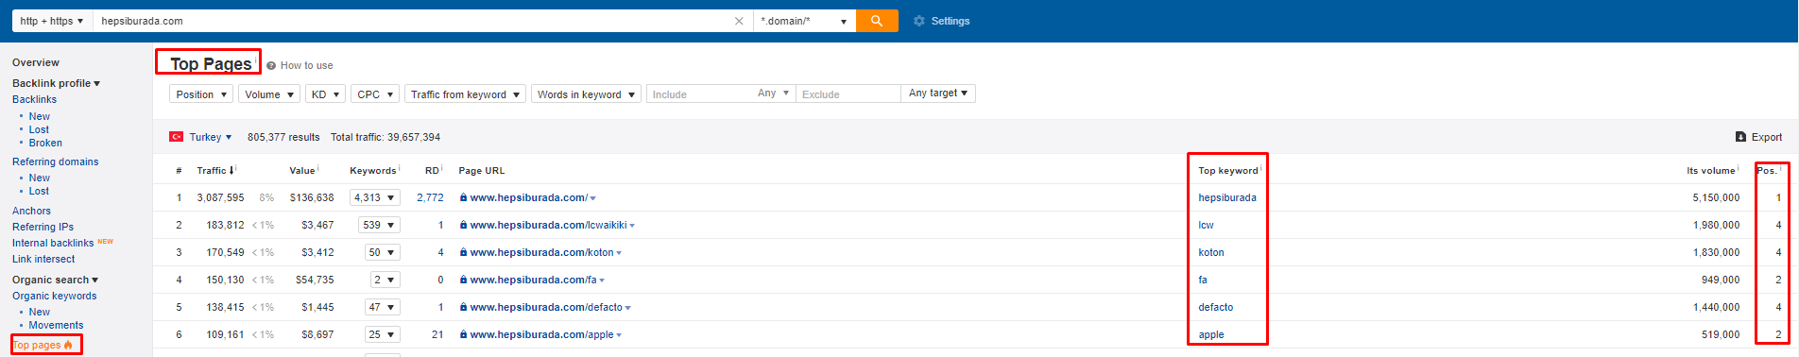Click the orange search magnifier button
Viewport: 1799px width, 357px height.
click(x=877, y=21)
